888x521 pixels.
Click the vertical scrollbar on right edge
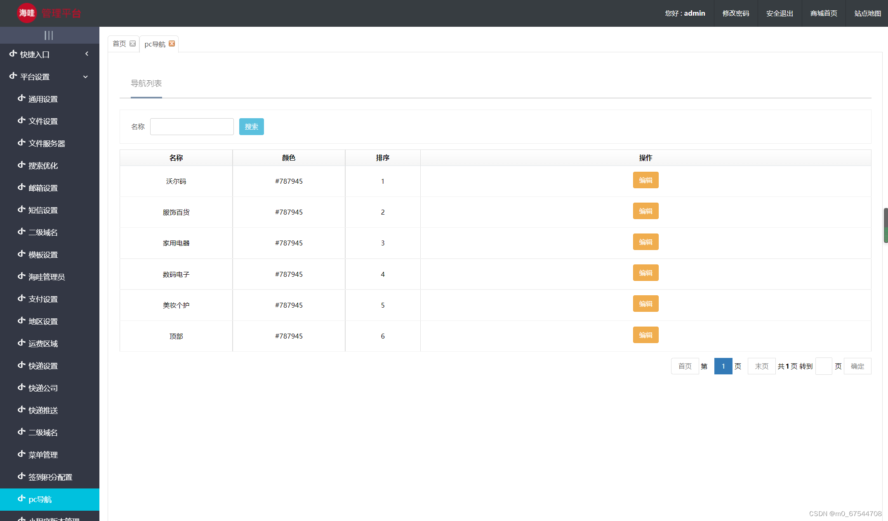(885, 225)
